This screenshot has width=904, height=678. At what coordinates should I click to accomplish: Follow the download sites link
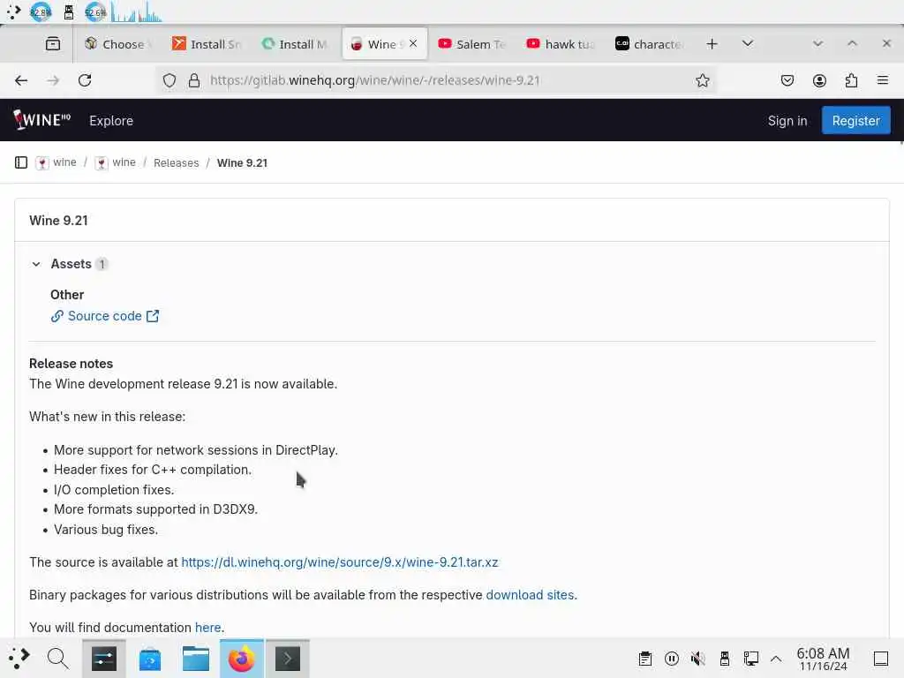tap(530, 595)
